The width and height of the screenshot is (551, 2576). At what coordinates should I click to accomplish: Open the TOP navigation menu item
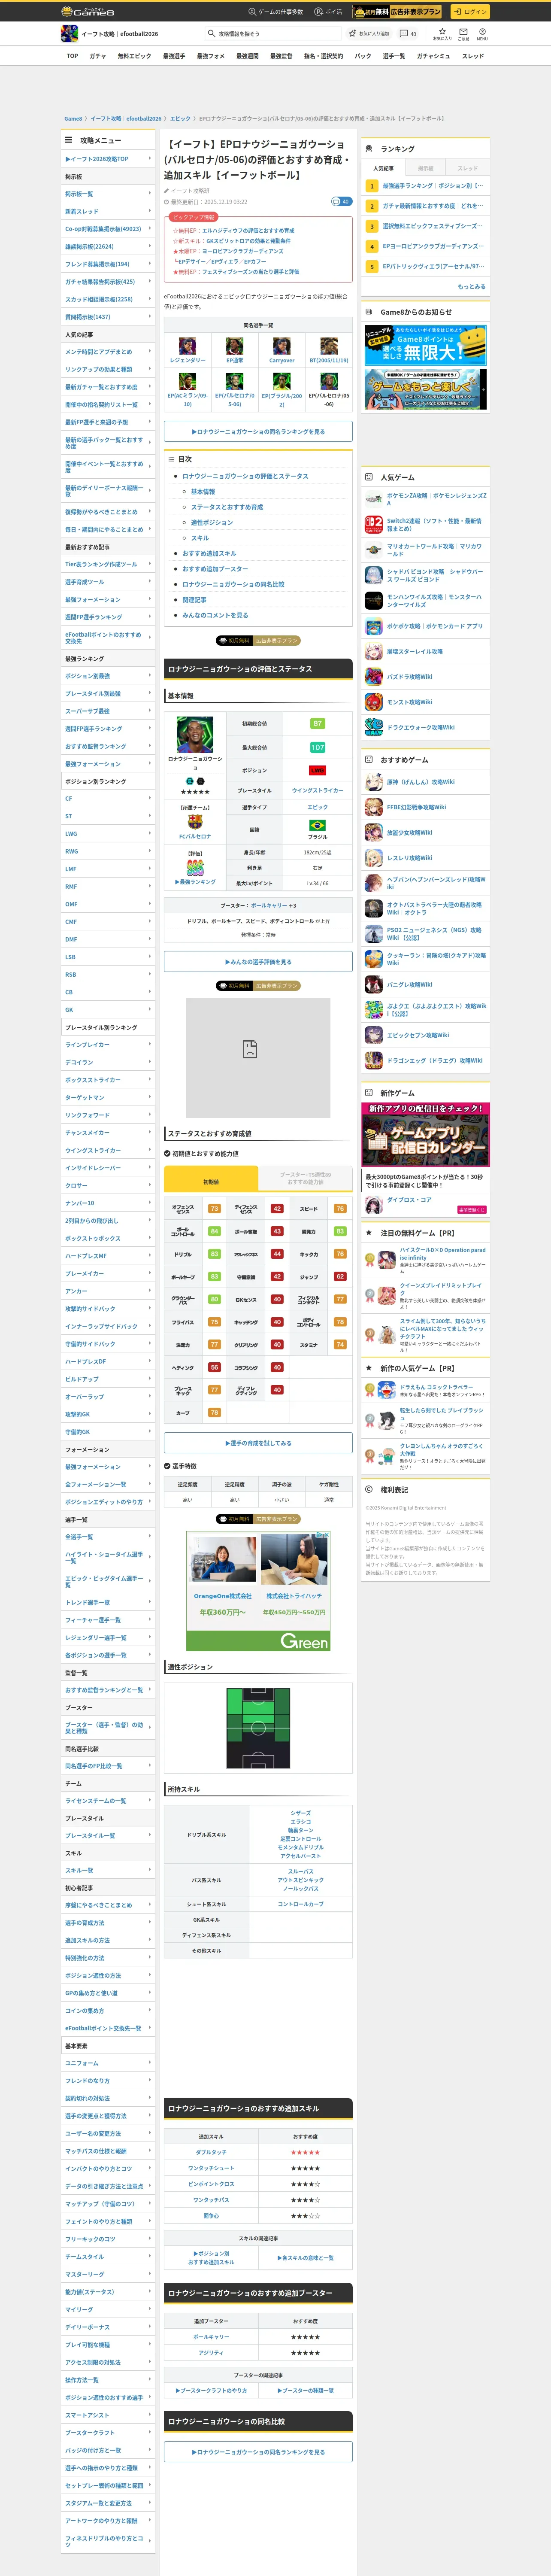point(72,56)
